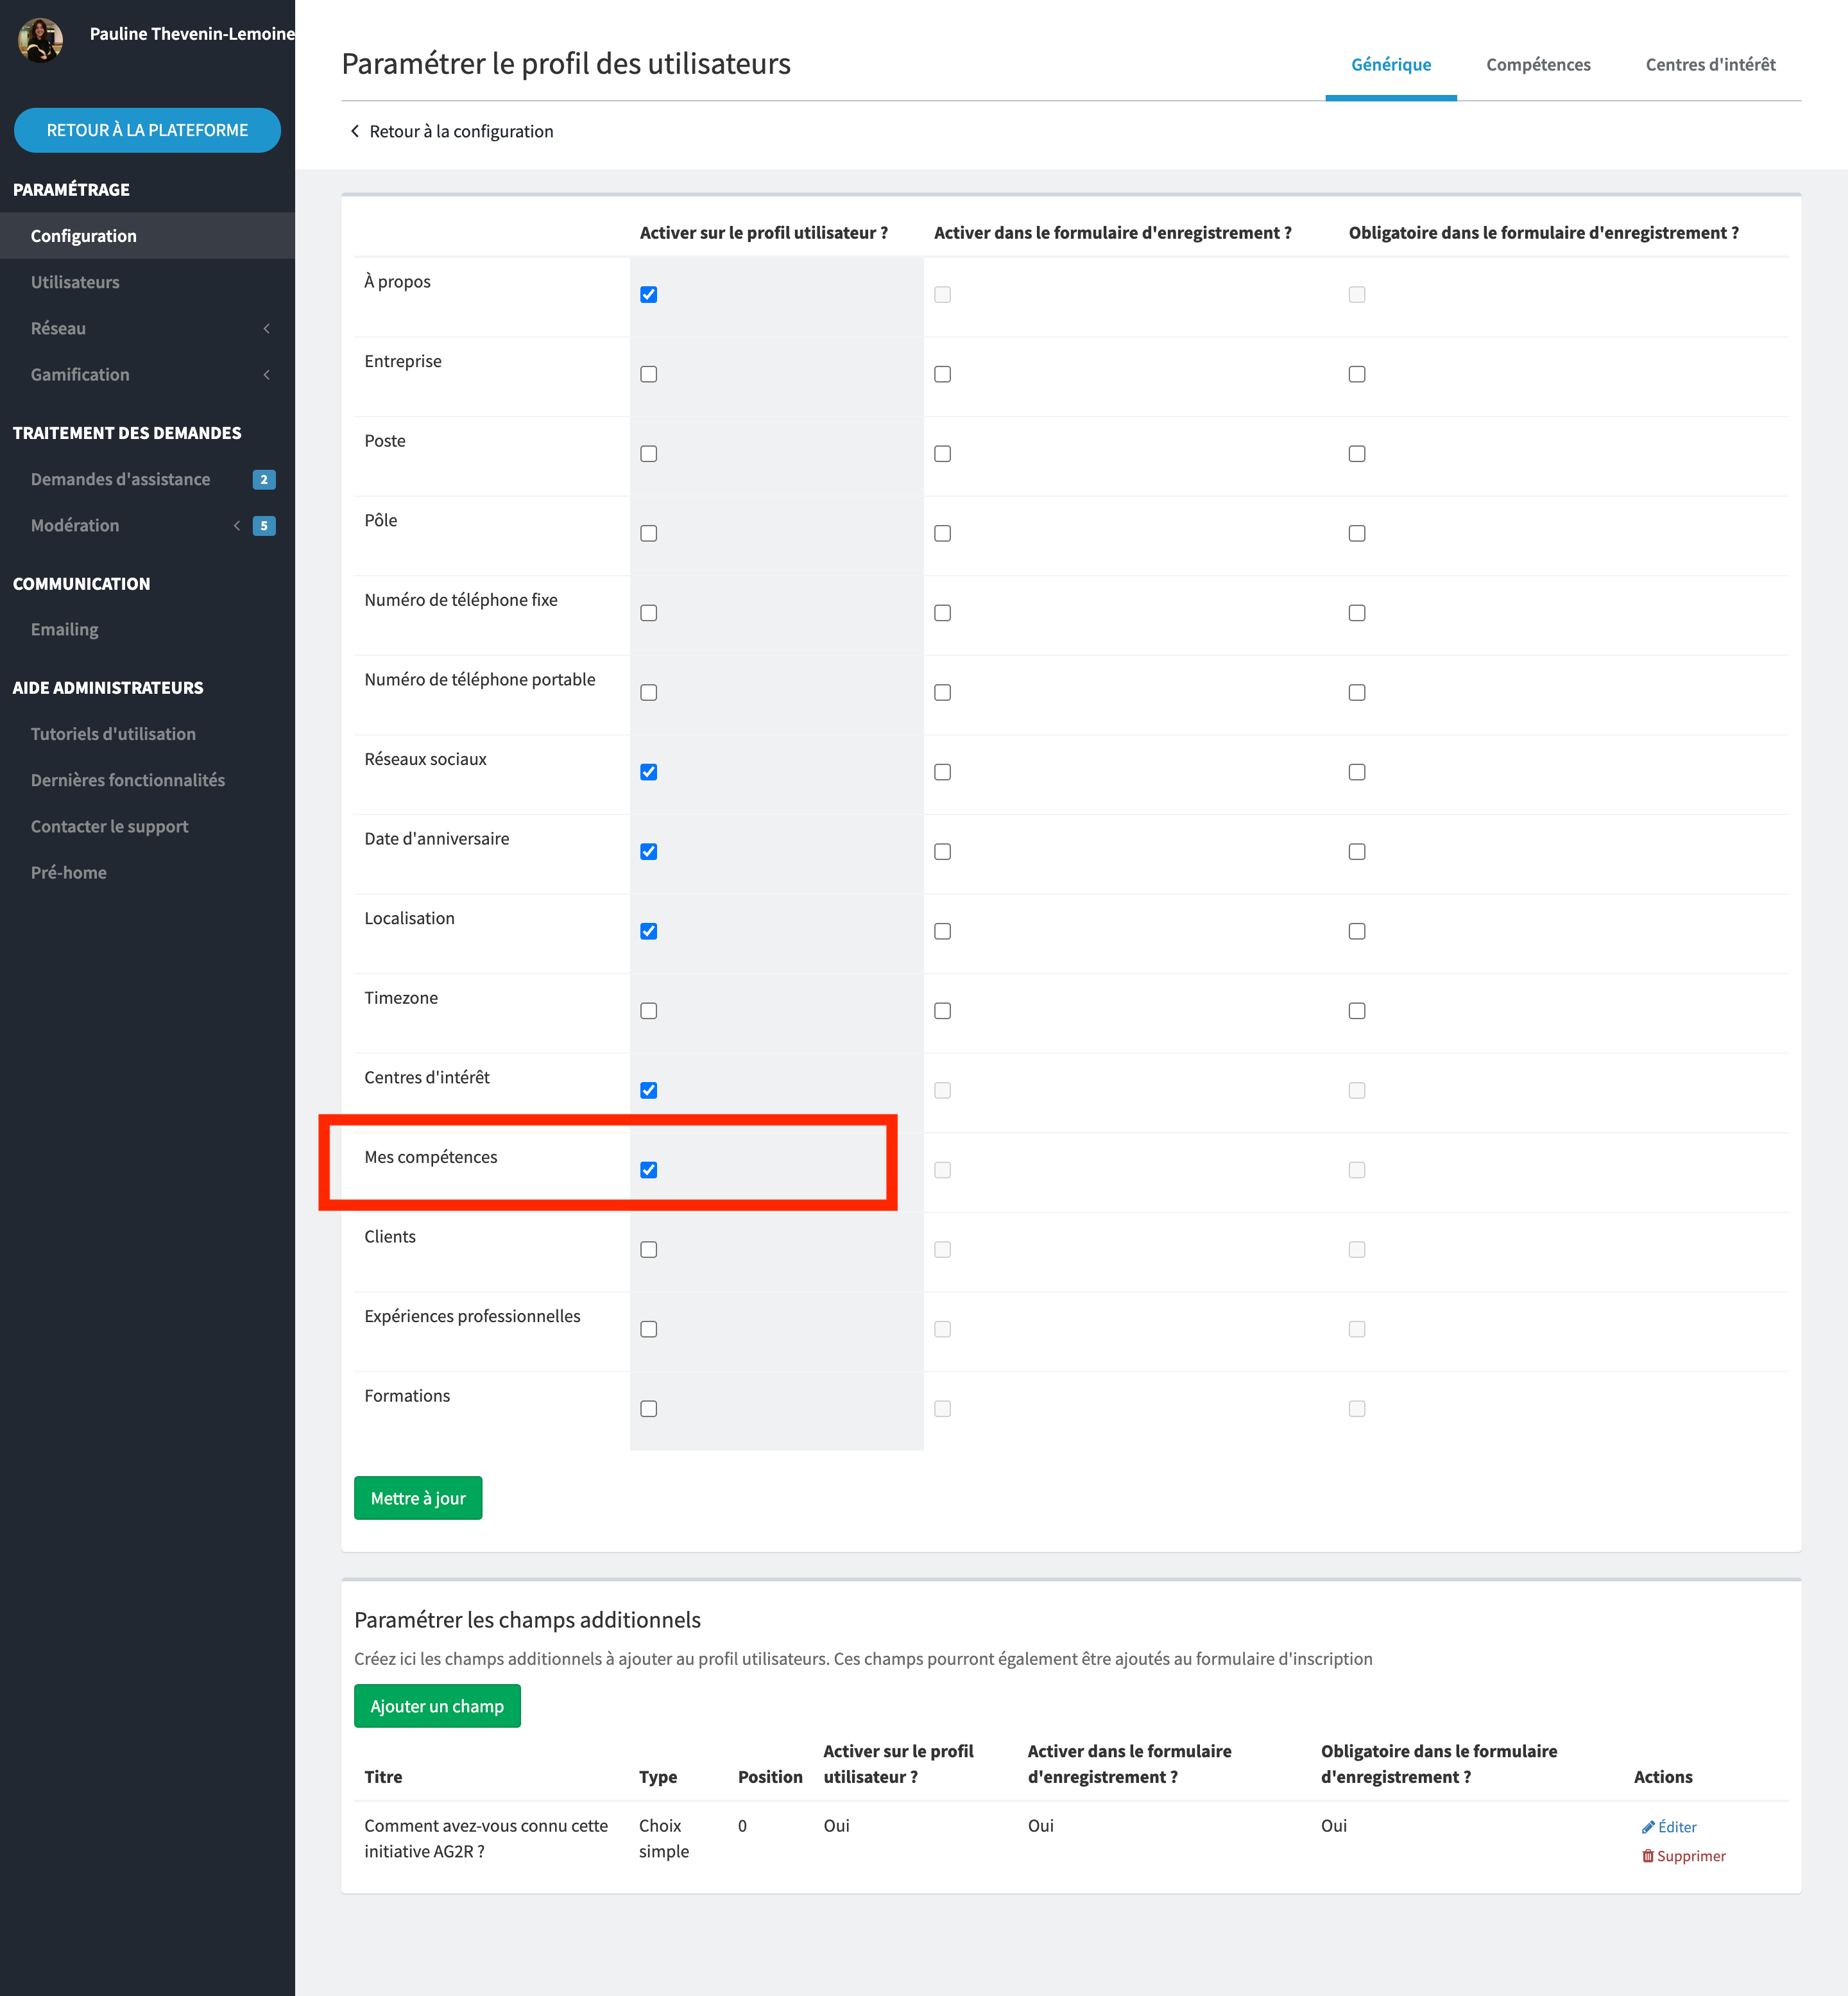Open Emailing in the sidebar

pos(64,629)
